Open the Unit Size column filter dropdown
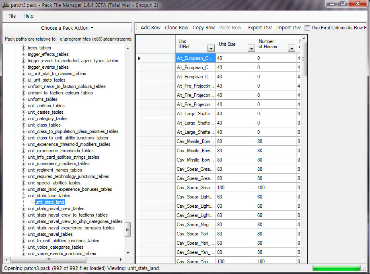 251,48
